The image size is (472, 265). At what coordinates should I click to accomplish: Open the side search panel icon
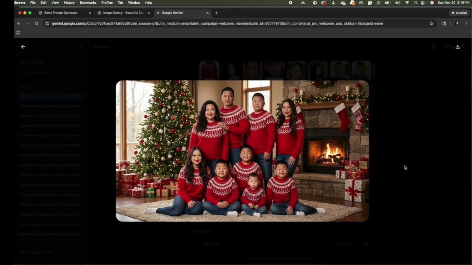click(x=444, y=24)
